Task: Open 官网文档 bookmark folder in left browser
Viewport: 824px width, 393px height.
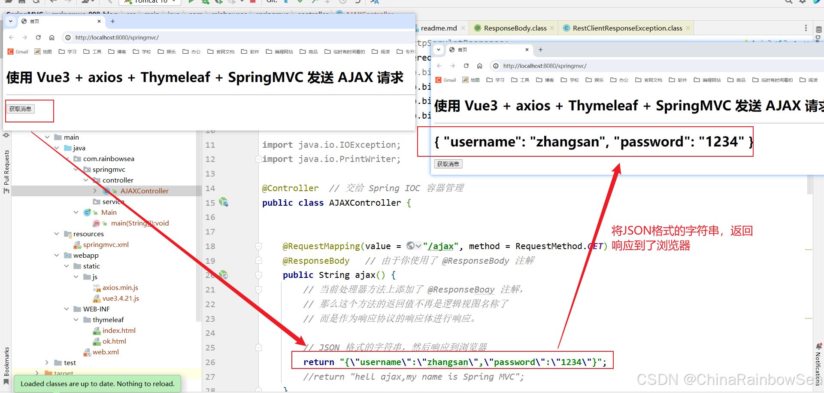Action: point(221,52)
